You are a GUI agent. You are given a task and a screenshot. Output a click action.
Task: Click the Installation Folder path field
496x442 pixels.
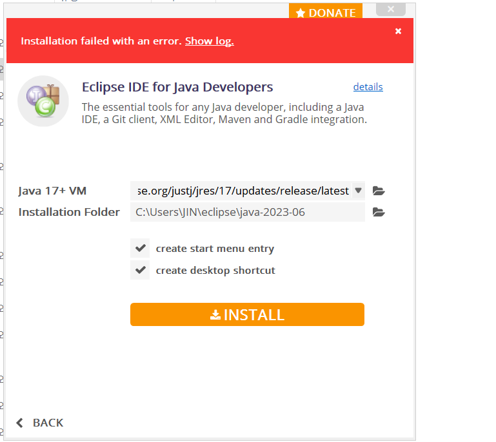[x=248, y=212]
